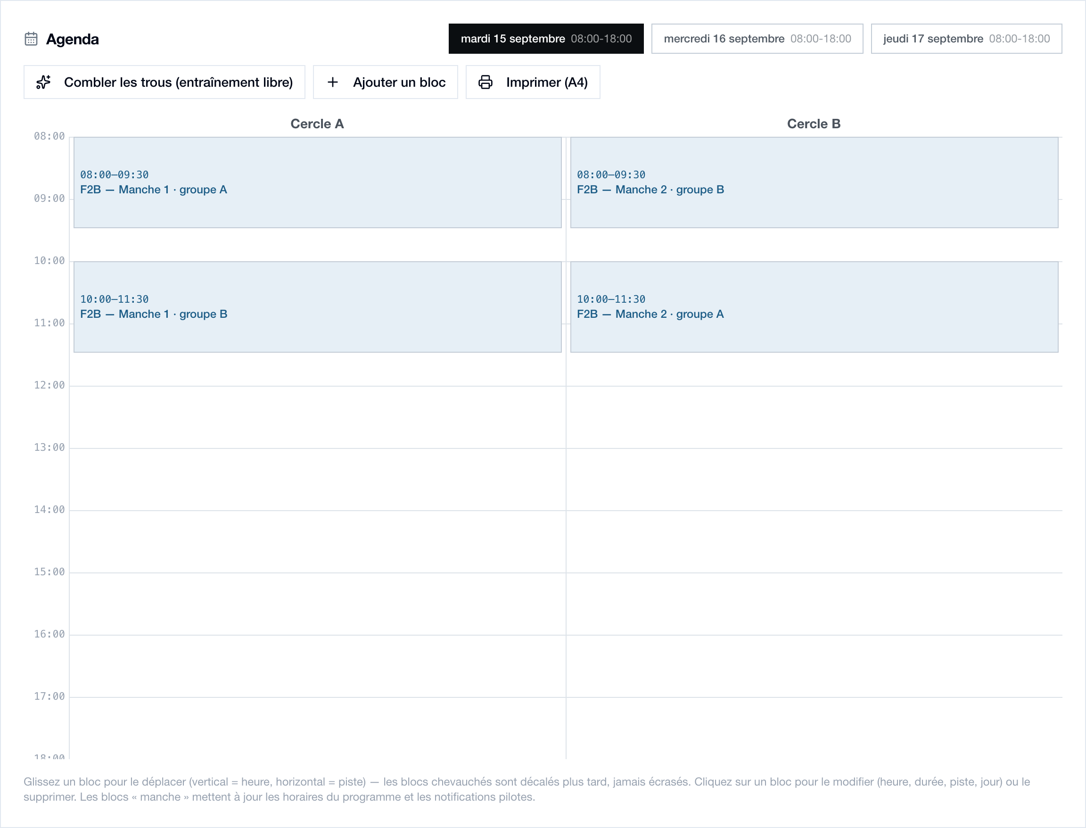Click the Agenda heading text
This screenshot has height=828, width=1086.
[x=73, y=39]
